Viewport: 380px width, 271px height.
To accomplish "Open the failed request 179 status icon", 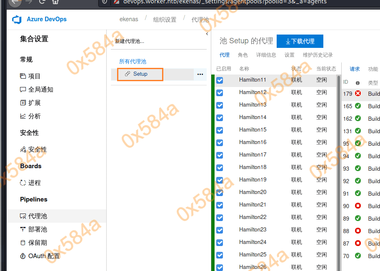I will [x=357, y=94].
